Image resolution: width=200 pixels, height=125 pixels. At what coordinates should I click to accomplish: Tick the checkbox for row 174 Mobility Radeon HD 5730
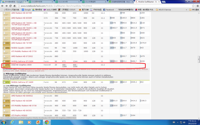coord(4,106)
